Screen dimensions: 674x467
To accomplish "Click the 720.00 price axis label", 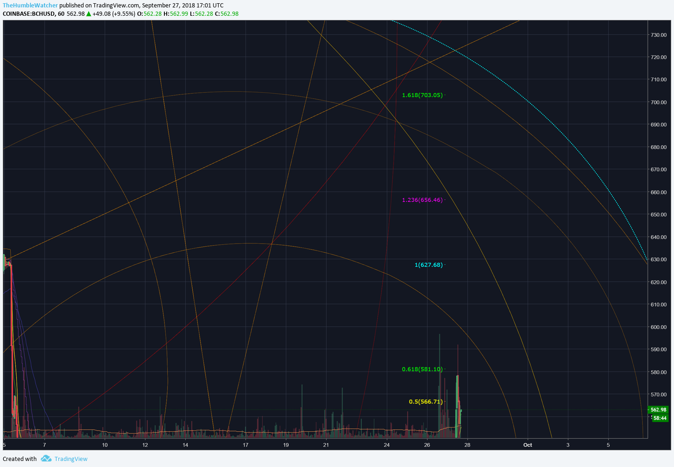I will click(659, 57).
